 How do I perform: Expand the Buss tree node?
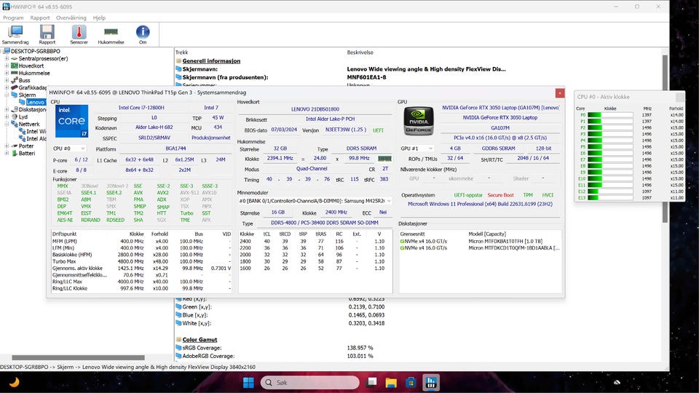[7, 80]
